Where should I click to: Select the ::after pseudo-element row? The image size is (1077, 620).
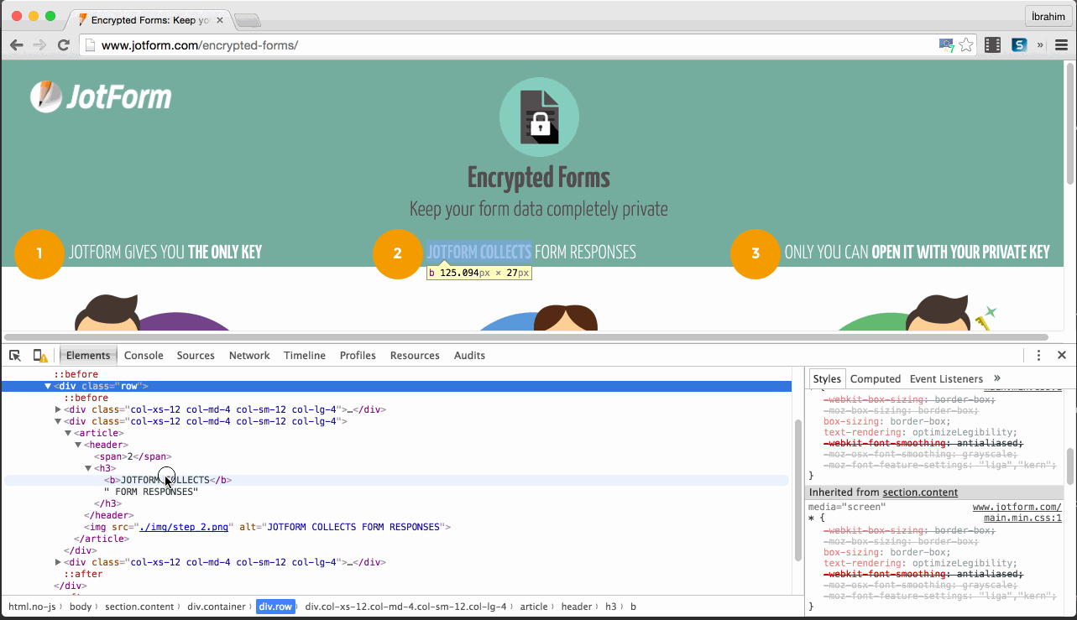coord(83,574)
